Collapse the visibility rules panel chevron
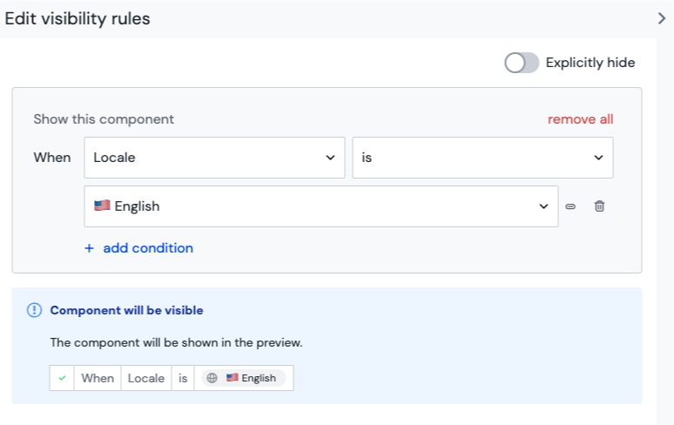Viewport: 674px width, 425px height. [662, 18]
